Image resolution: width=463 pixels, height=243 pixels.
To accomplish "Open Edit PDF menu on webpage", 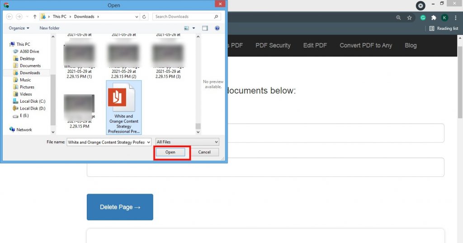I will [x=315, y=46].
